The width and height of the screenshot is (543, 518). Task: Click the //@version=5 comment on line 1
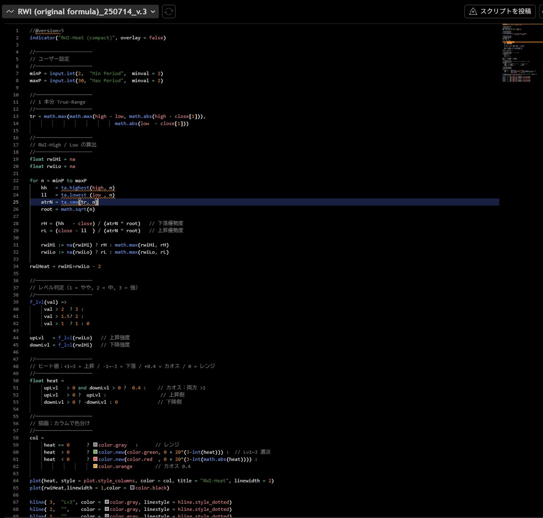(47, 31)
